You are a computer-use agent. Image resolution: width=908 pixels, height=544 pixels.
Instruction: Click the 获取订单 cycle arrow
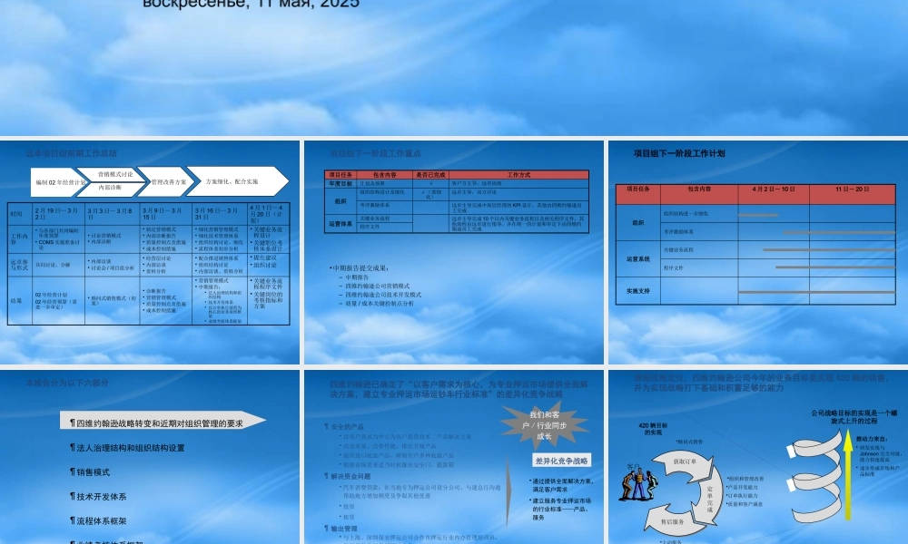tap(684, 462)
